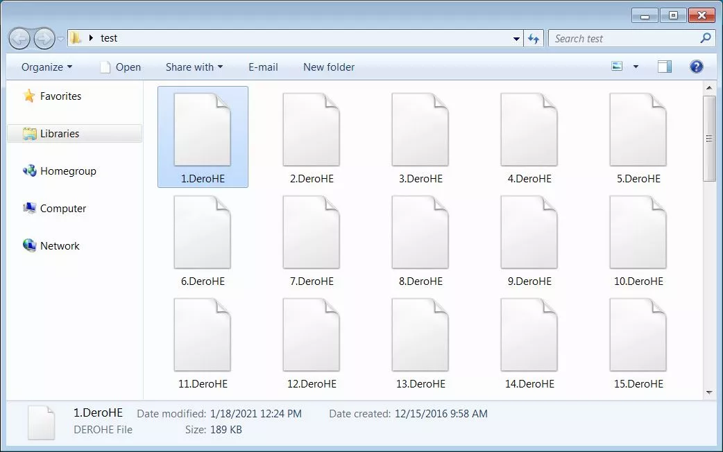
Task: Click the Refresh button beside address bar
Action: point(534,39)
